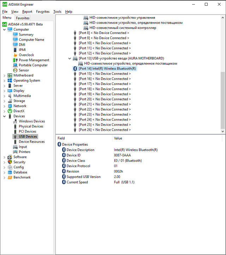The width and height of the screenshot is (226, 255).
Task: Click the Current Speed value Full (USB 1.1)
Action: [124, 182]
